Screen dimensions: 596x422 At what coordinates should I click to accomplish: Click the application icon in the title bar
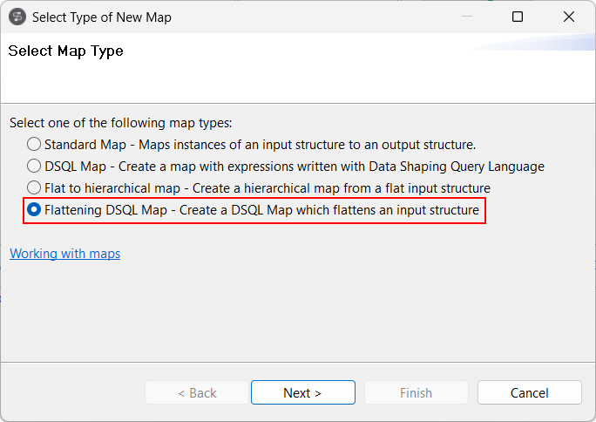click(x=17, y=17)
